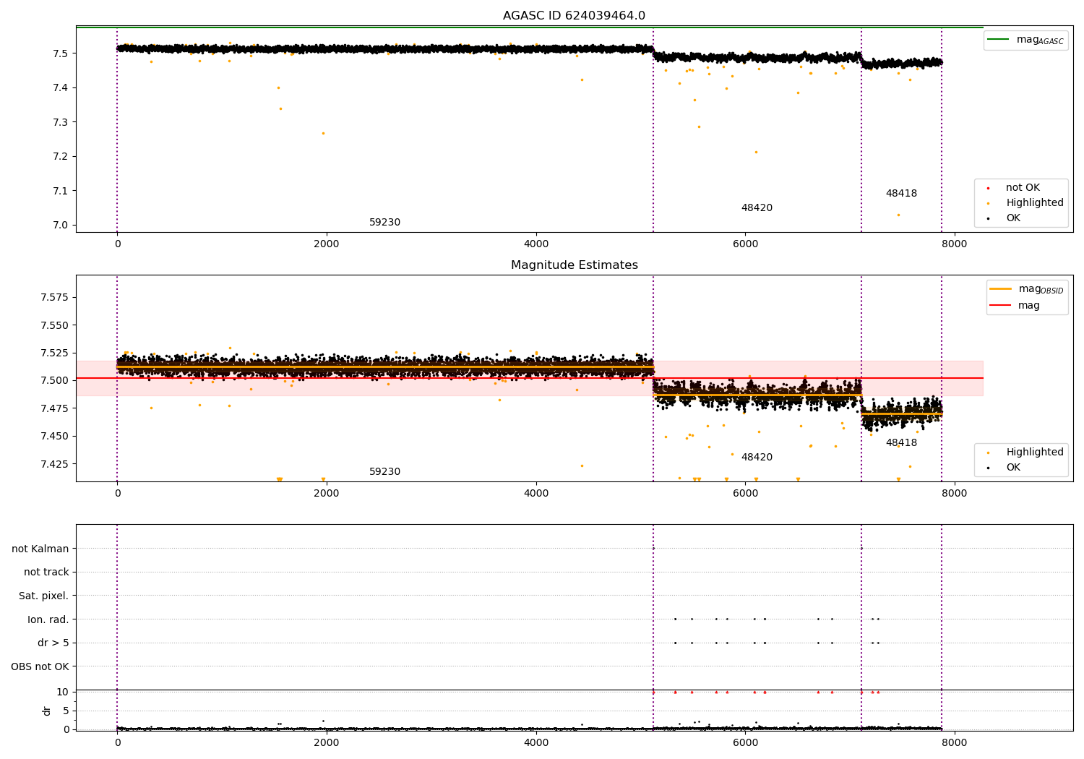The height and width of the screenshot is (759, 1084).
Task: Click the 'dr > 5' row label
Action: (53, 643)
